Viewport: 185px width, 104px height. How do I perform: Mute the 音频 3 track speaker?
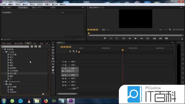click(63, 82)
